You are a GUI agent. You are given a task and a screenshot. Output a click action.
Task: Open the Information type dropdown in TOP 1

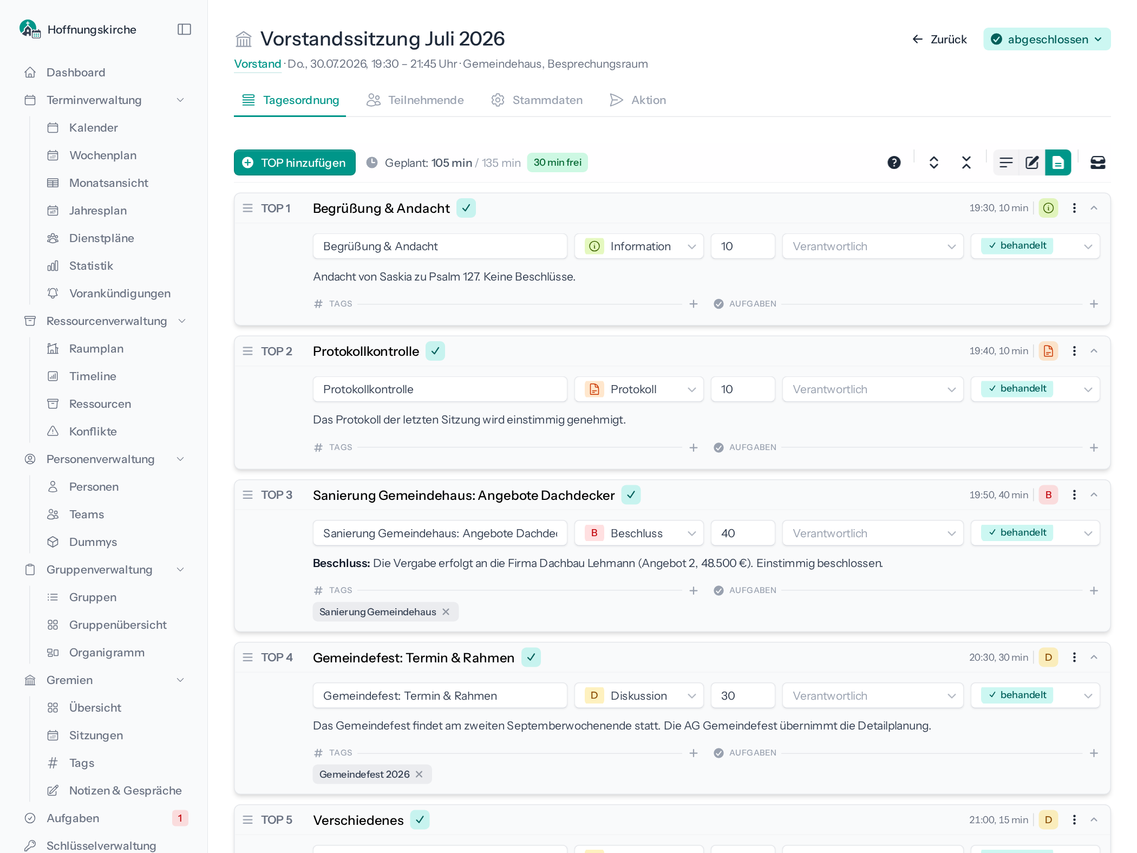click(639, 246)
